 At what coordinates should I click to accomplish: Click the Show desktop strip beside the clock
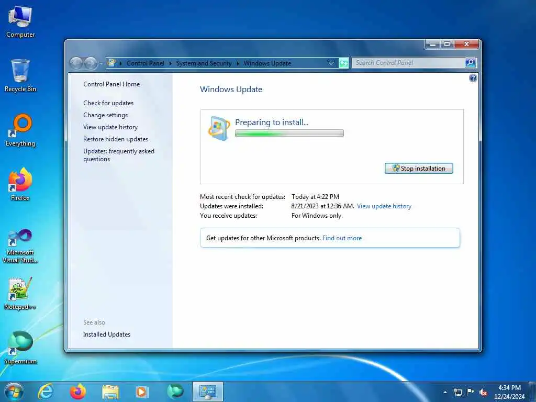pyautogui.click(x=532, y=392)
